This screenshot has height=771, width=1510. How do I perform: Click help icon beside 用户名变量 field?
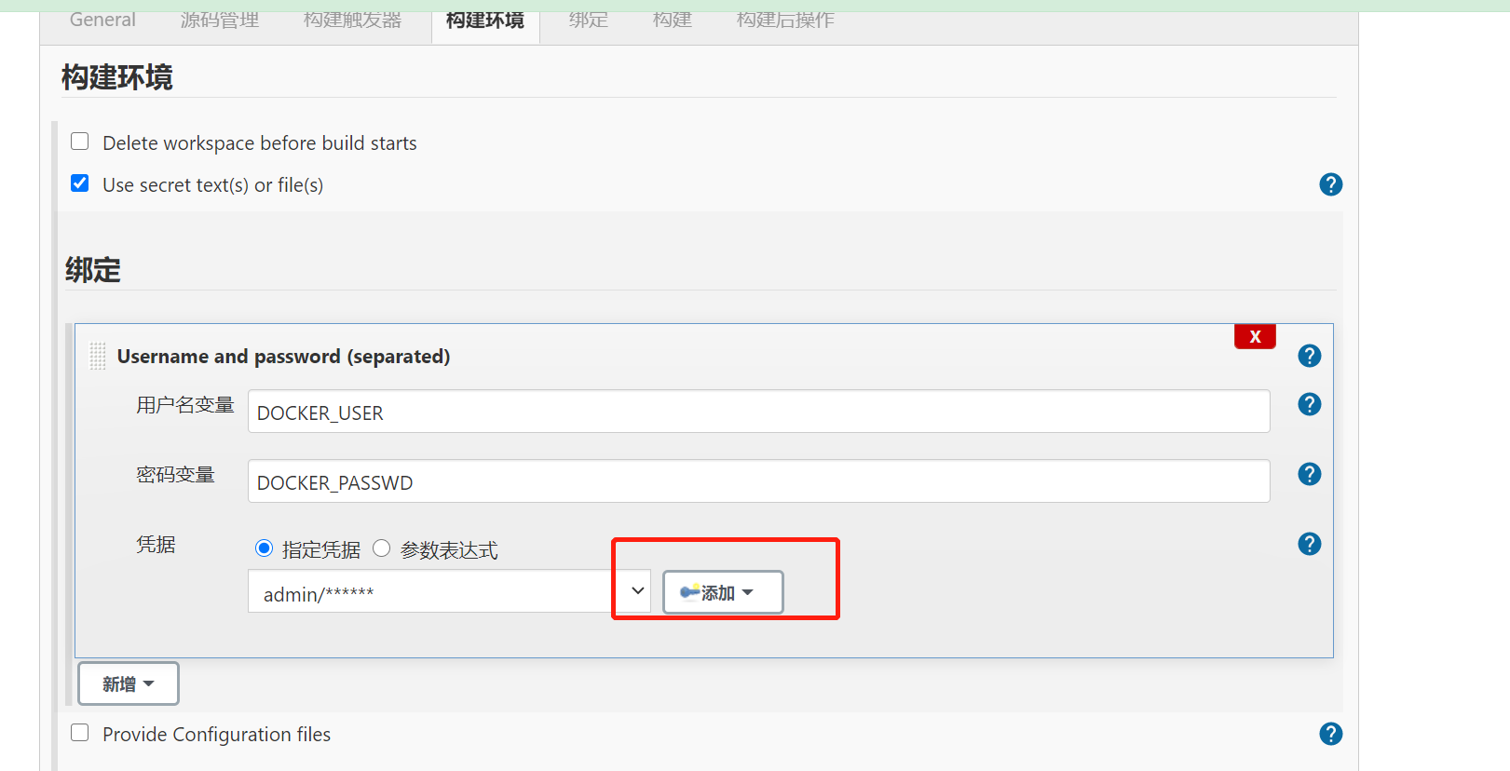1309,404
